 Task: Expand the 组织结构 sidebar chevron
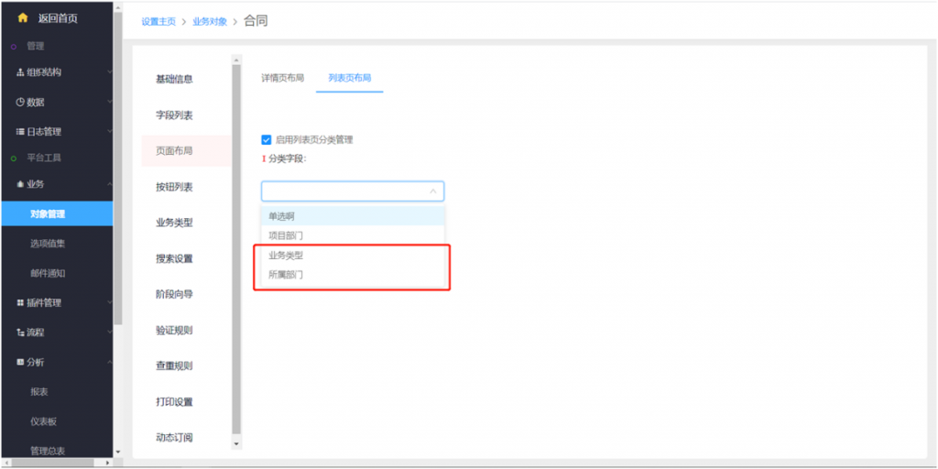click(x=109, y=72)
